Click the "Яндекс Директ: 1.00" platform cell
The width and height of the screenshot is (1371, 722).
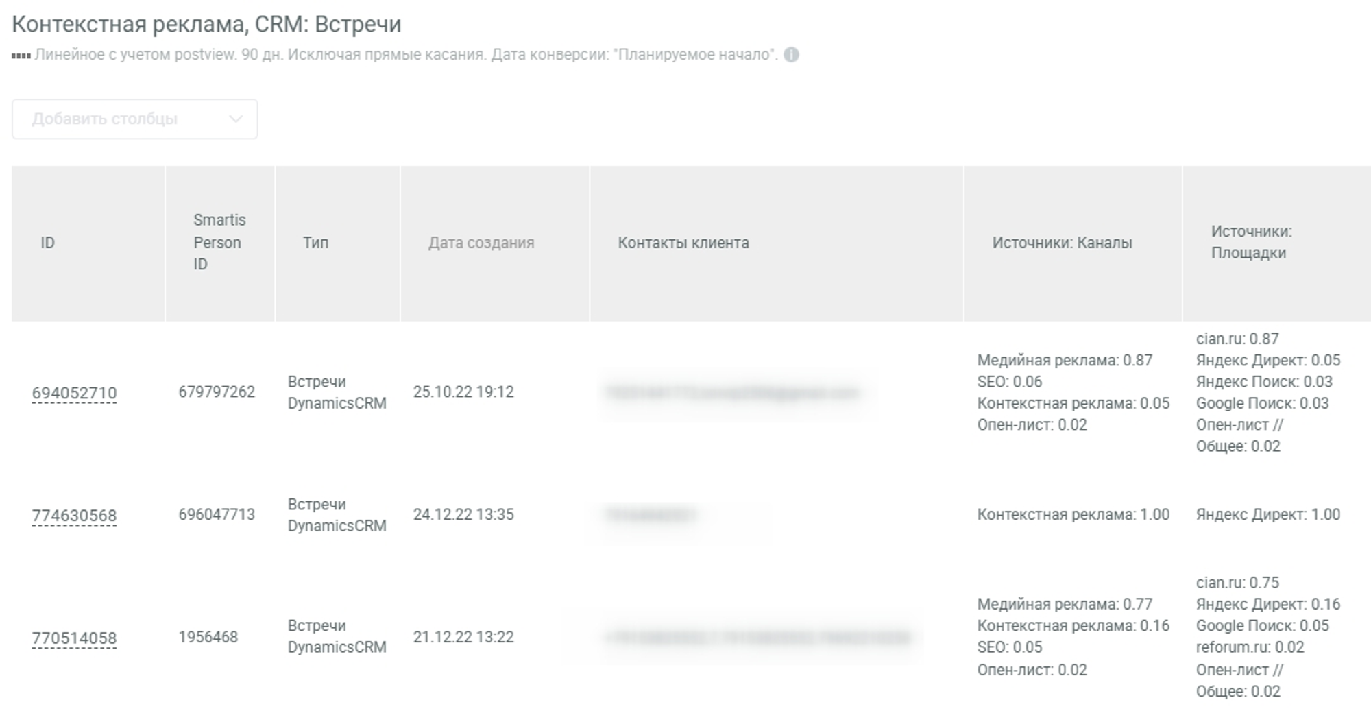(x=1267, y=515)
